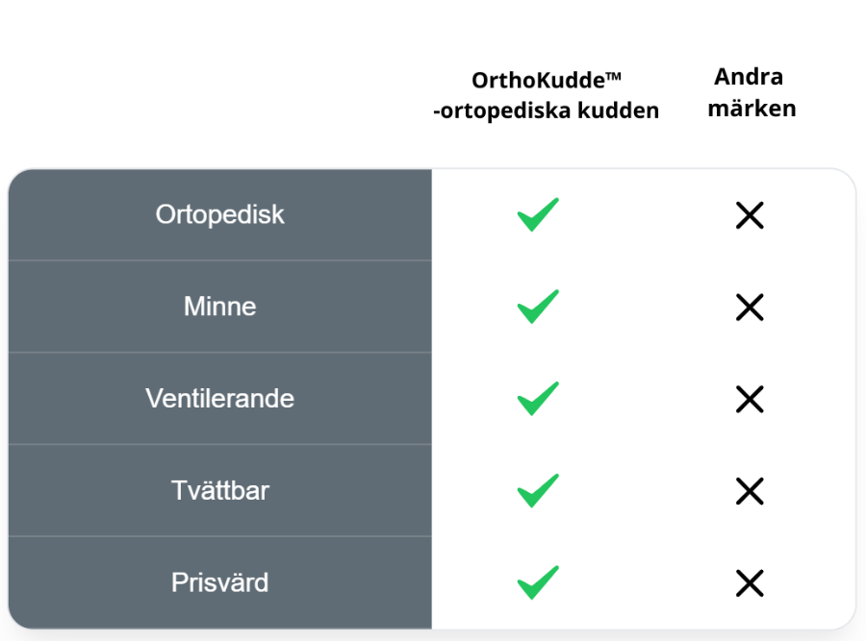The width and height of the screenshot is (866, 641).
Task: Click the black X in the Ventilerande row
Action: tap(749, 399)
